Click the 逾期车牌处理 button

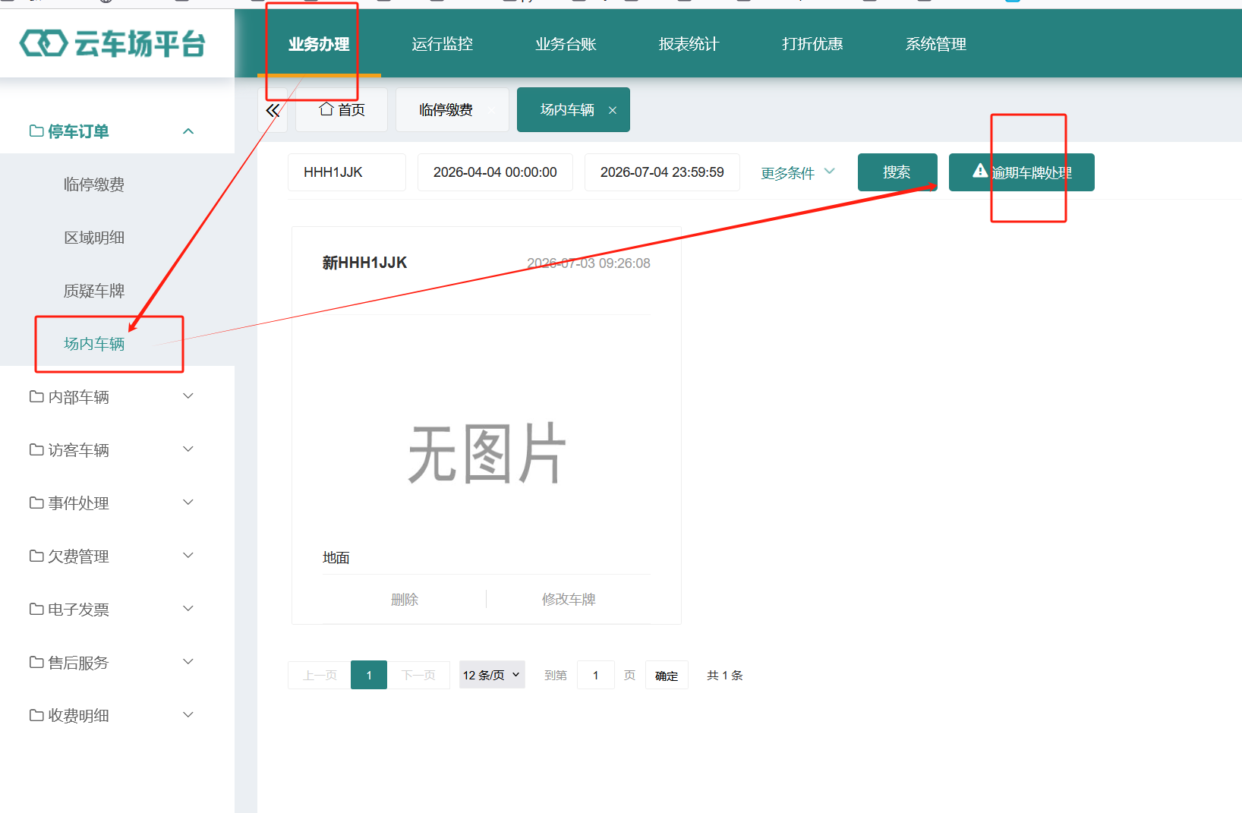1022,172
